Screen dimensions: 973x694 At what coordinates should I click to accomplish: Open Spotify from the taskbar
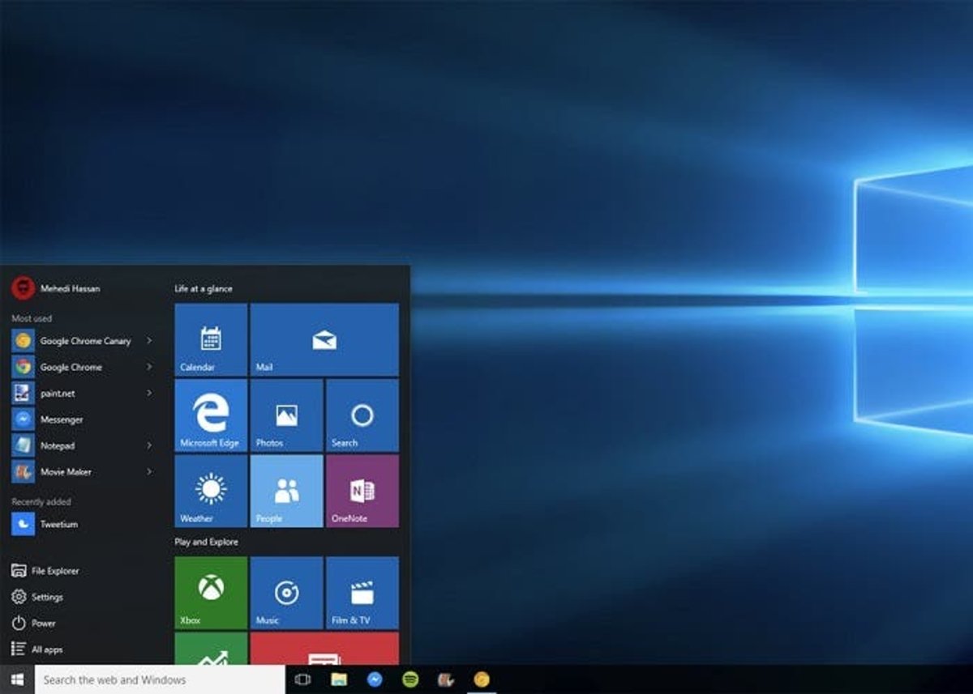[x=410, y=679]
